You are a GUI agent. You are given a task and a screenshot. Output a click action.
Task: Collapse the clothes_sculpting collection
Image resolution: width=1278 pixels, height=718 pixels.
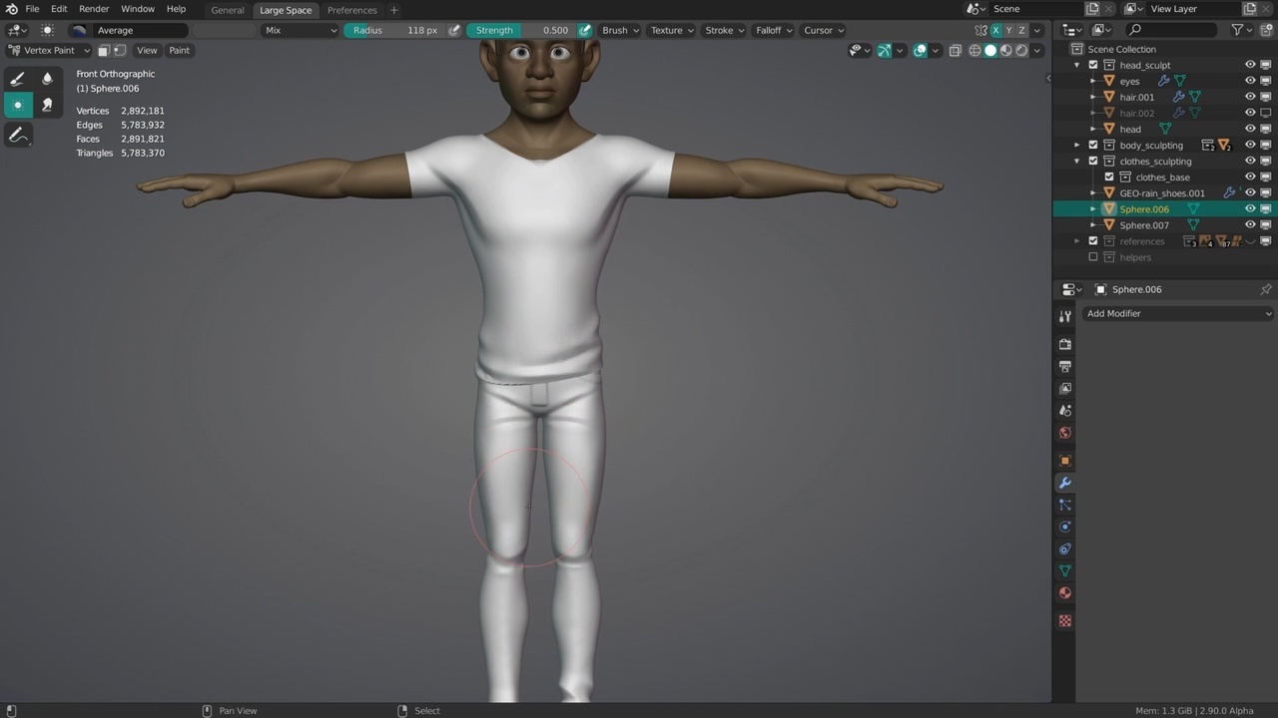tap(1077, 162)
